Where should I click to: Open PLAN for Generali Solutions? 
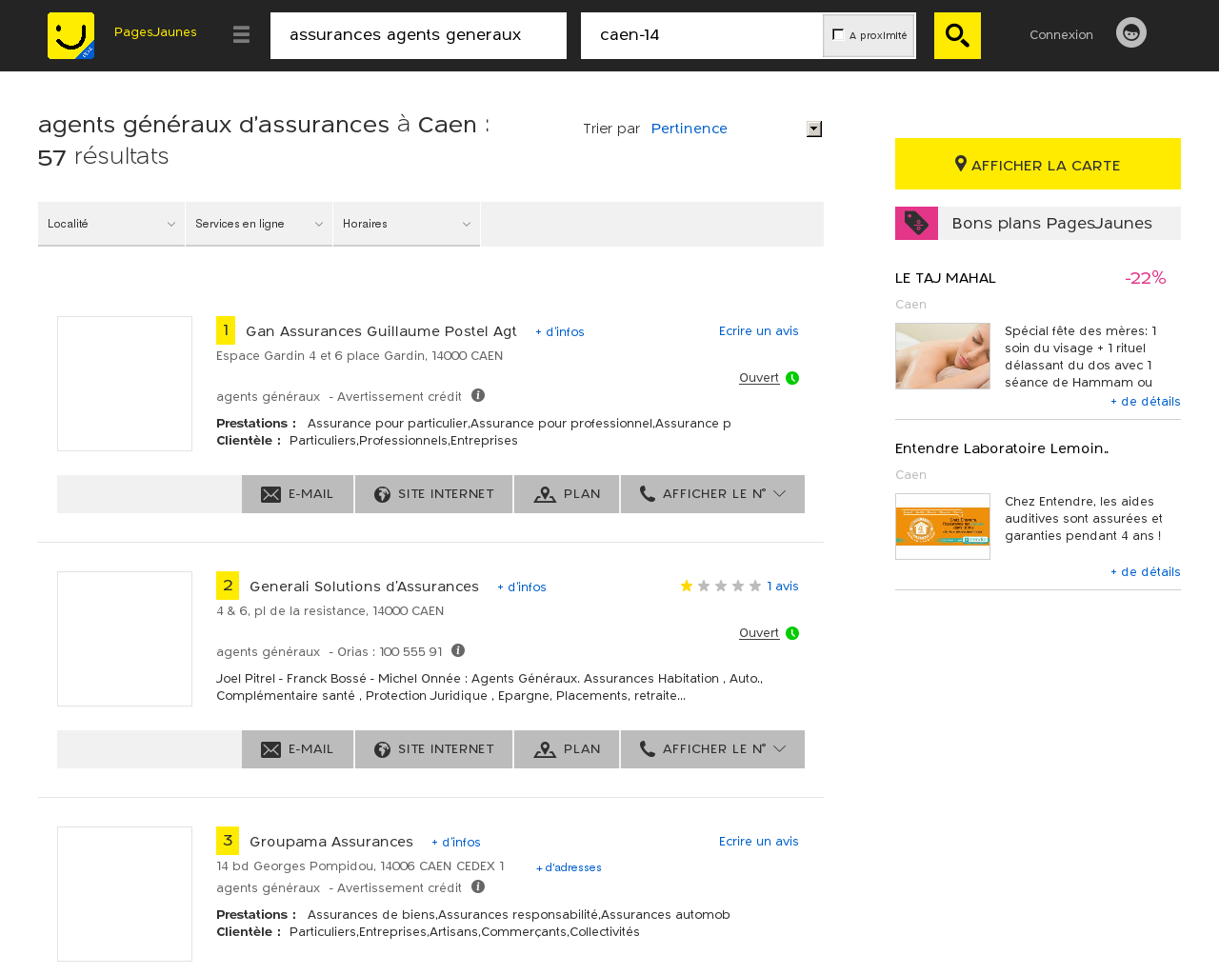pyautogui.click(x=567, y=749)
